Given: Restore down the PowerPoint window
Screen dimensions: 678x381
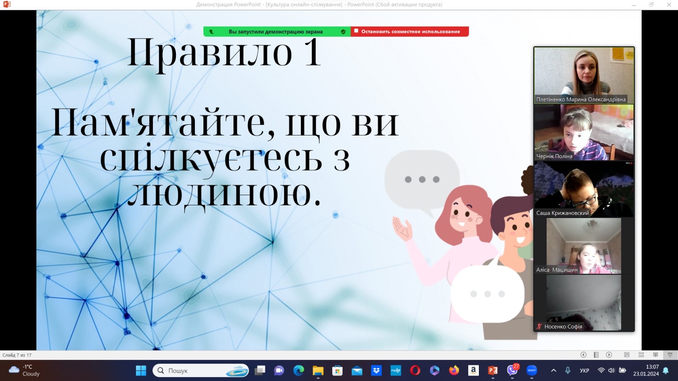Looking at the screenshot, I should point(651,5).
